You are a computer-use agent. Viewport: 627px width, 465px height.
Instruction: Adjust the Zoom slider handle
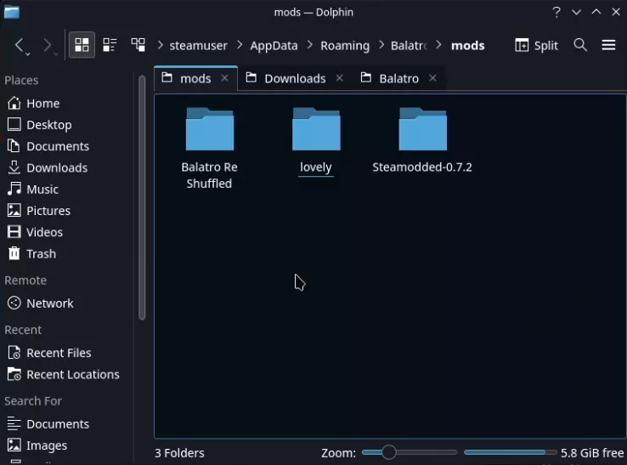pos(388,452)
